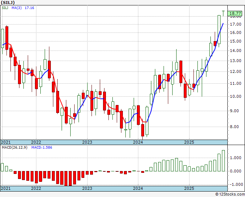Select 2023 on MACD panel timeline
The height and width of the screenshot is (197, 245).
[x=87, y=188]
